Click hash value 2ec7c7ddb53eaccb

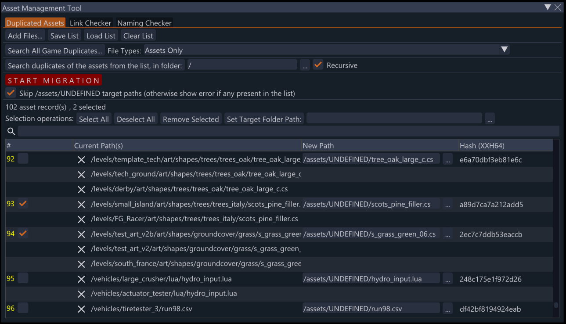(491, 234)
